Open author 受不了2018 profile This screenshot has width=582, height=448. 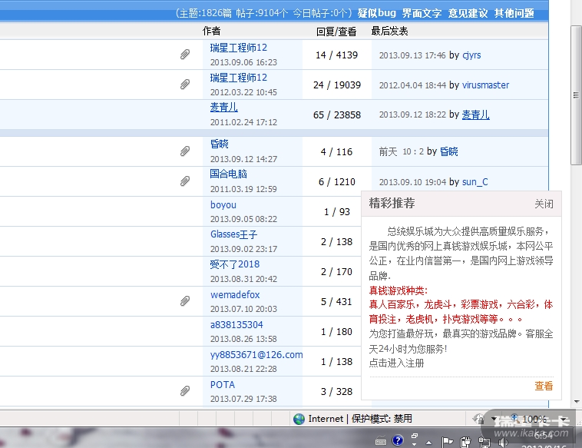click(x=235, y=264)
